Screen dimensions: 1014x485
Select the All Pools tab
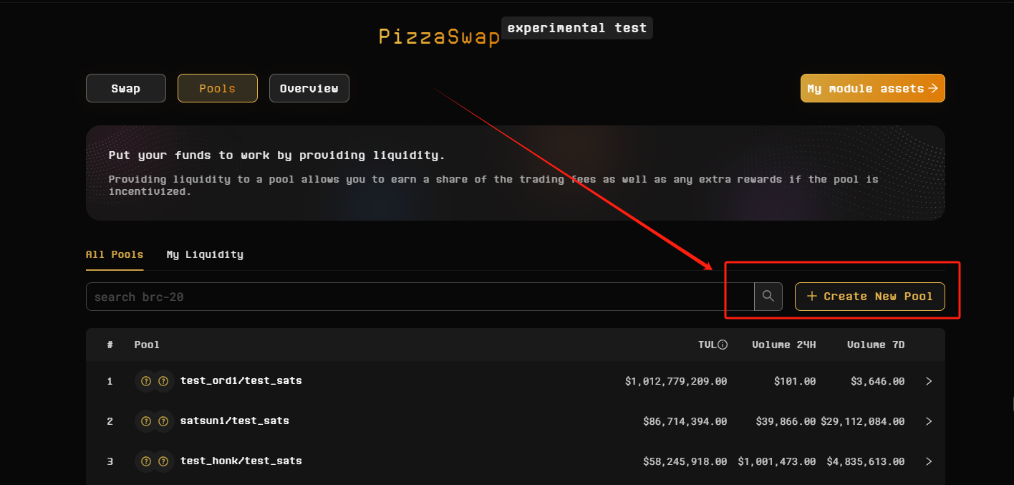pos(115,254)
